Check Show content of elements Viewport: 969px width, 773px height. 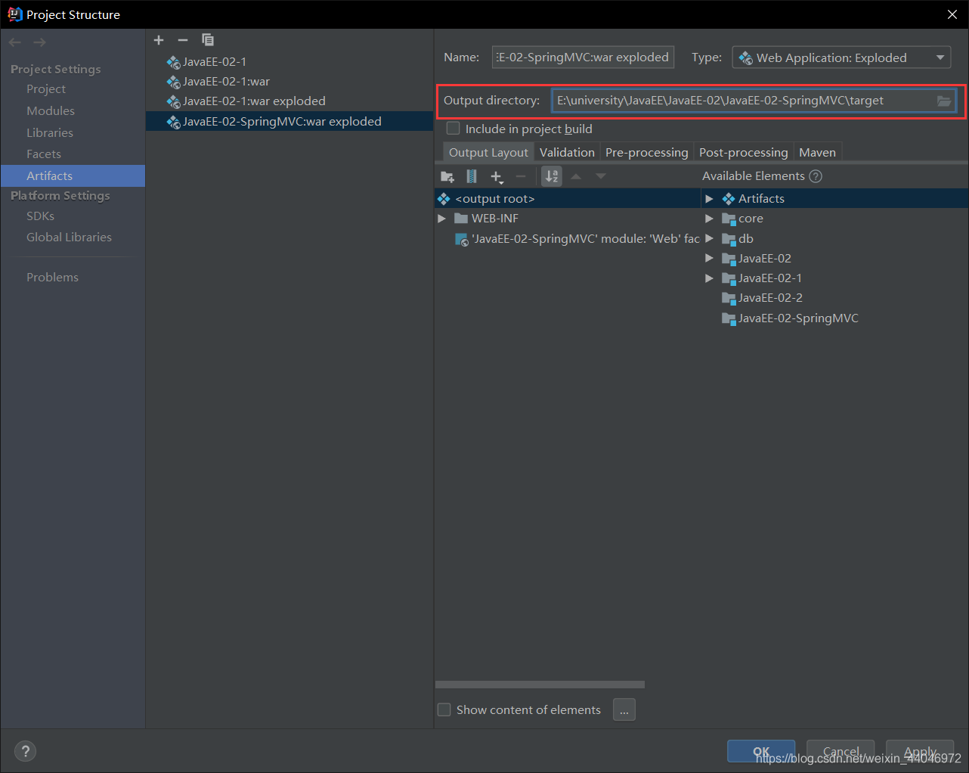444,709
